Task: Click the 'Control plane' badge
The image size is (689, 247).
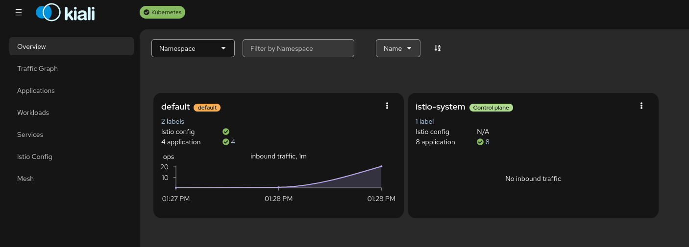Action: [x=491, y=108]
